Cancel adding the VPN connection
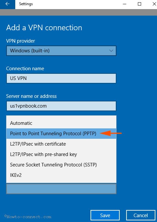Image resolution: width=157 pixels, height=222 pixels. click(141, 215)
